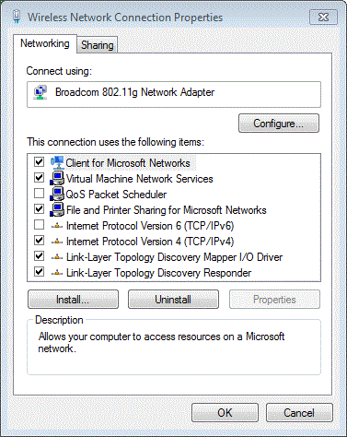Enable the QoS Packet Scheduler checkbox

click(x=39, y=194)
